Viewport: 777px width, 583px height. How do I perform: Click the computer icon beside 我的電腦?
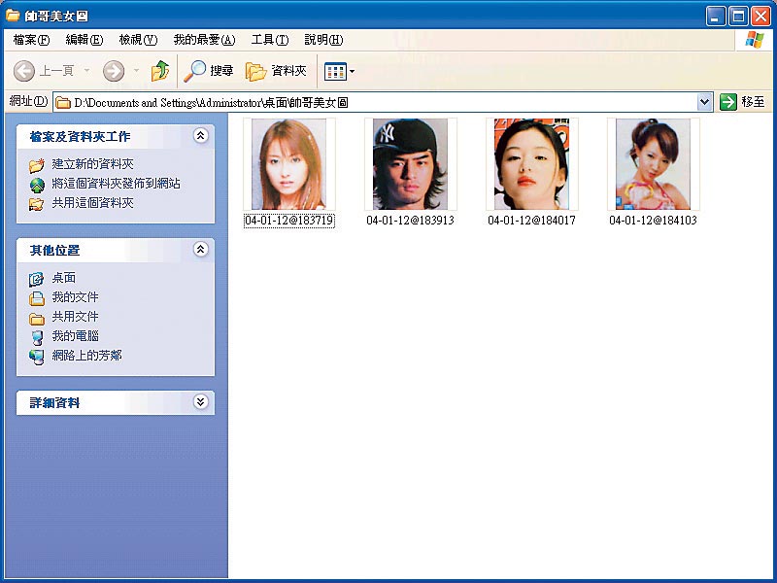coord(37,337)
